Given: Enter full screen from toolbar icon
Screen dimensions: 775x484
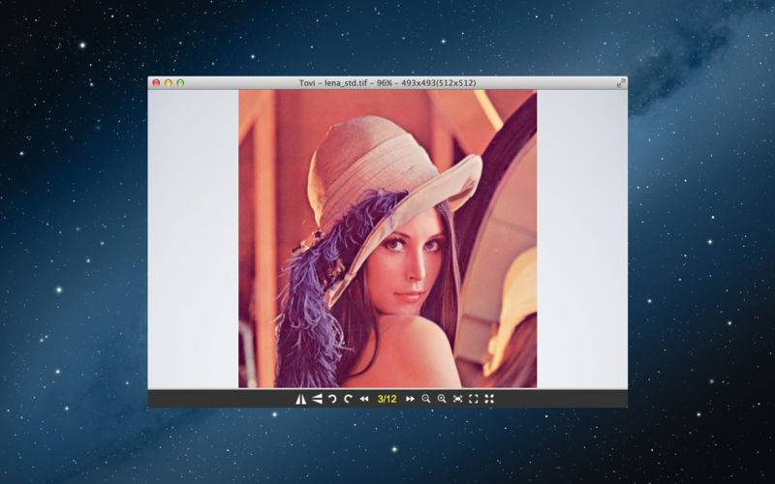Looking at the screenshot, I should (x=489, y=399).
